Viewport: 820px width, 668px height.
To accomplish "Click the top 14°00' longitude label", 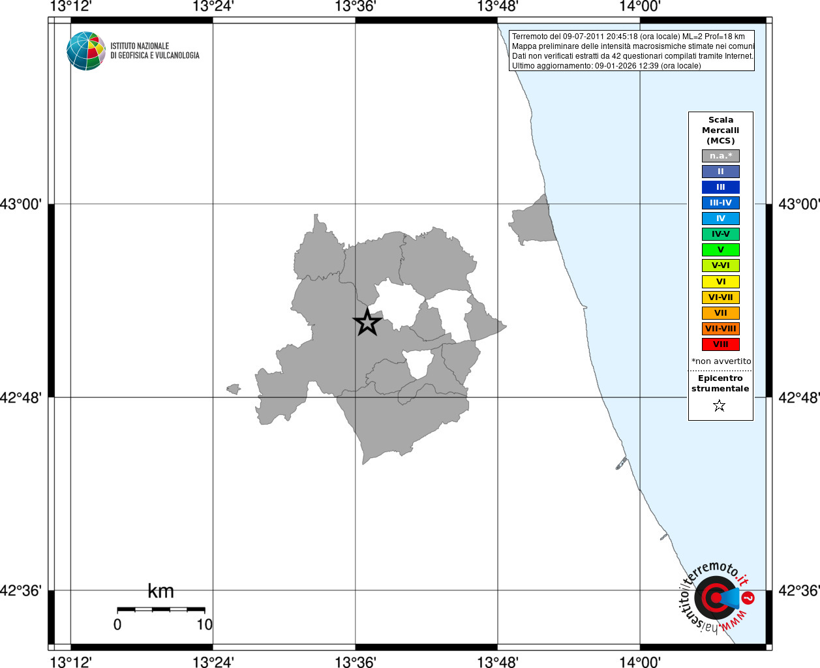I will (x=640, y=7).
